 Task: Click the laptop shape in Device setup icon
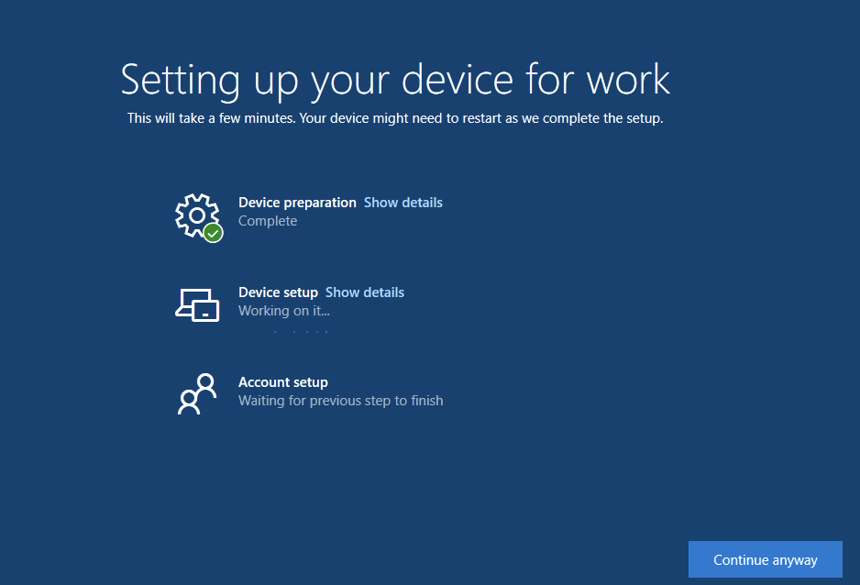click(188, 301)
